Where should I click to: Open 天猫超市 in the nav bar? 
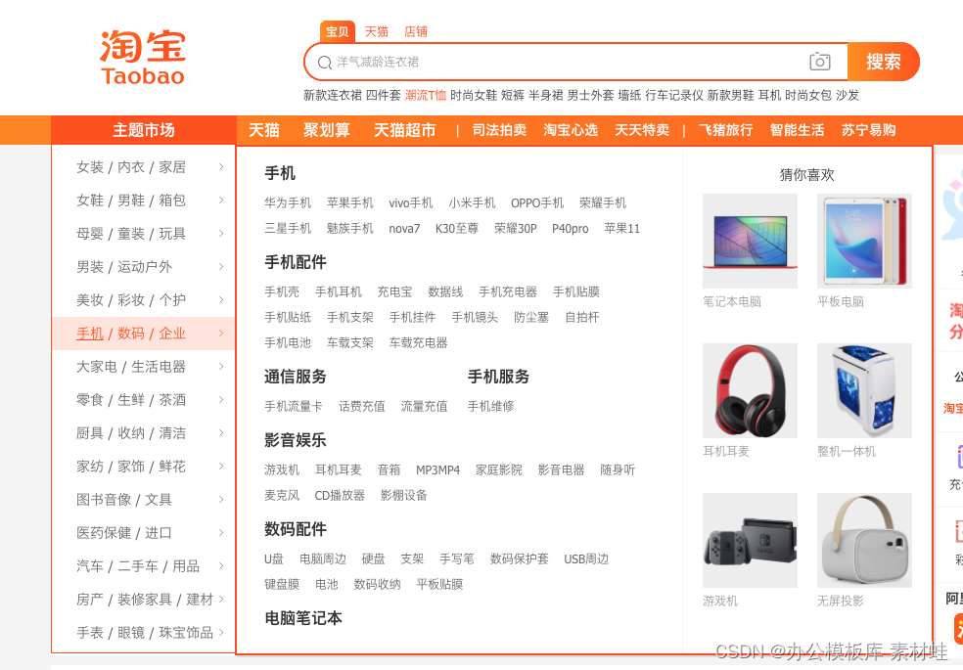[405, 130]
